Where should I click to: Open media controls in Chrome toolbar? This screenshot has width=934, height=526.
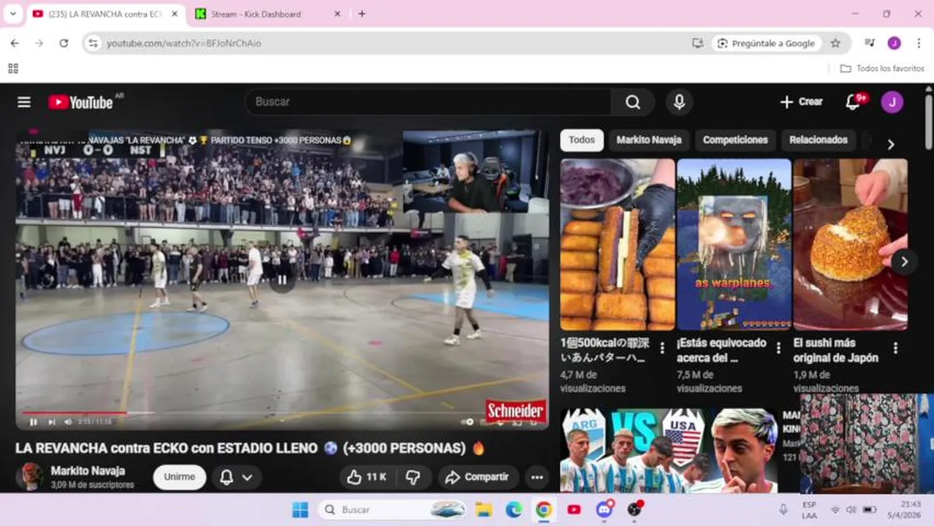[x=870, y=43]
